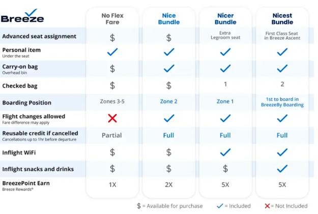Image resolution: width=318 pixels, height=214 pixels.
Task: Click the red X for flight changes
Action: pos(112,118)
